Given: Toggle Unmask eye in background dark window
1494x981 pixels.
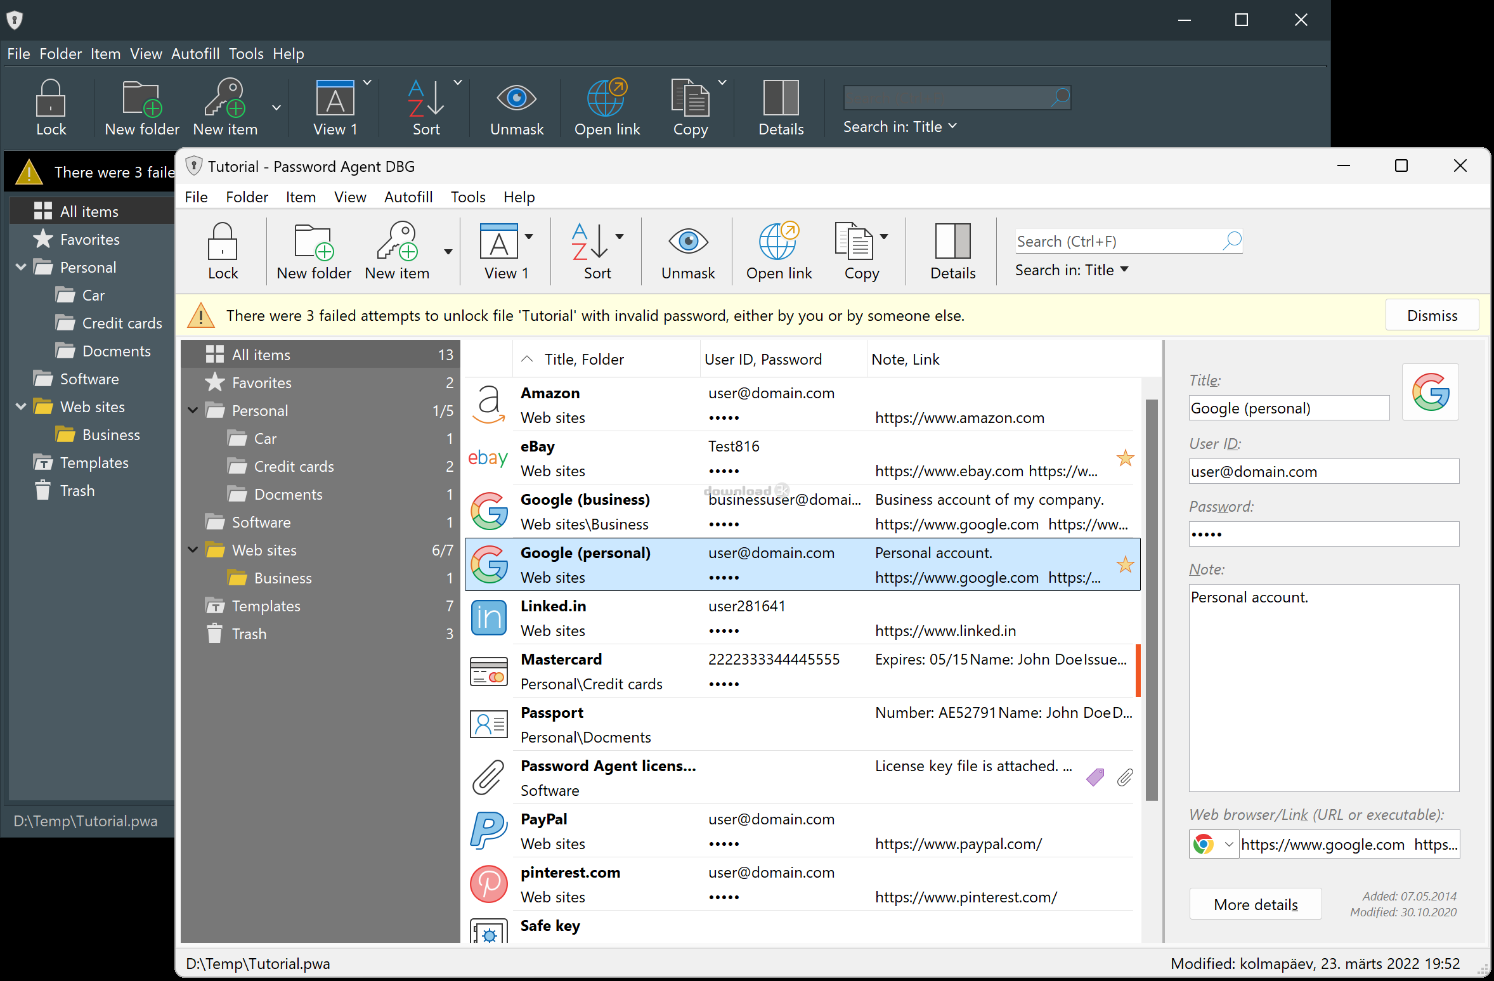Looking at the screenshot, I should (x=517, y=98).
